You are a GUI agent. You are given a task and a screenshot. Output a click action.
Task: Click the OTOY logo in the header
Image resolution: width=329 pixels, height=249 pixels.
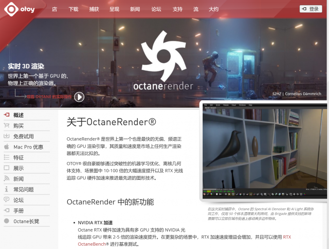coord(19,9)
